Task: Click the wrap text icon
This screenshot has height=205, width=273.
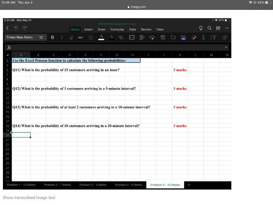Action: point(142,37)
